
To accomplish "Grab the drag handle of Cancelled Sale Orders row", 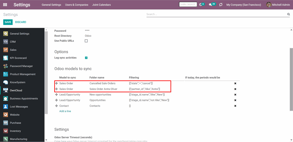I will tap(56, 83).
